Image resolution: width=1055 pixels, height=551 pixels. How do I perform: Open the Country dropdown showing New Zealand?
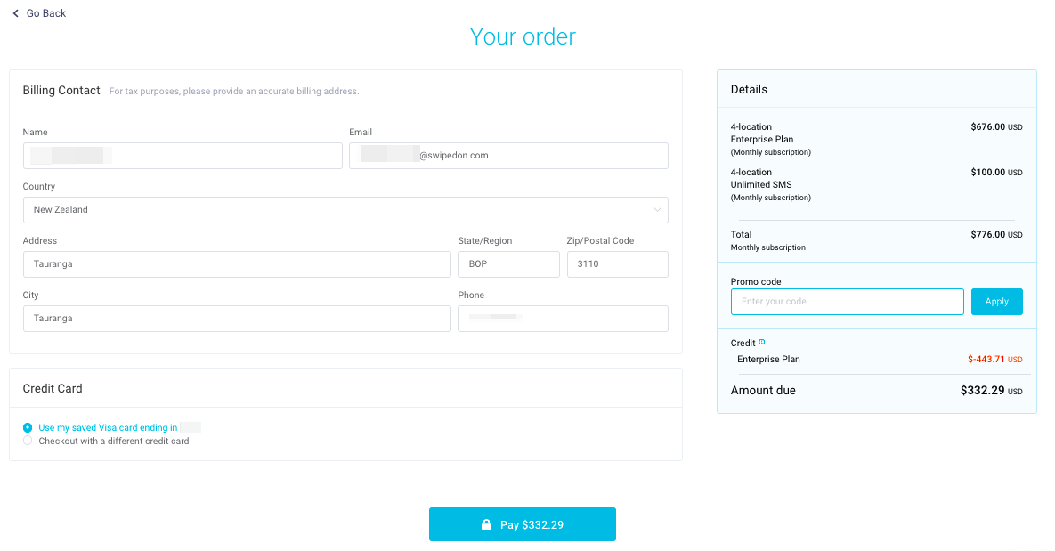click(x=345, y=210)
